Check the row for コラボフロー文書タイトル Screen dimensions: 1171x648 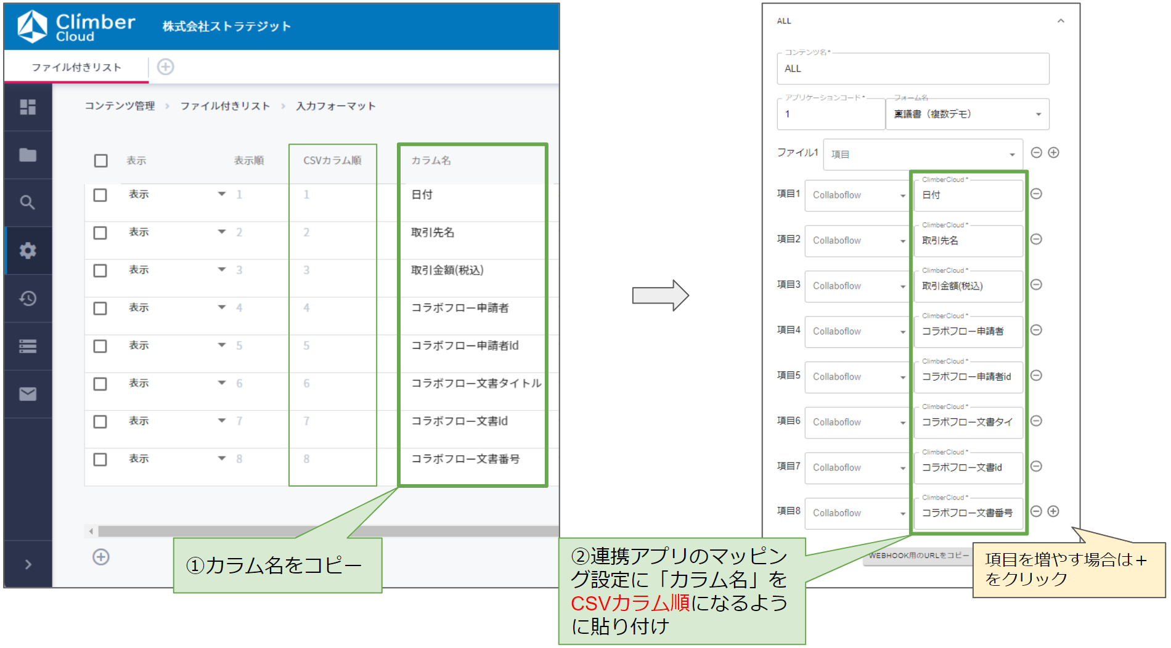click(100, 384)
